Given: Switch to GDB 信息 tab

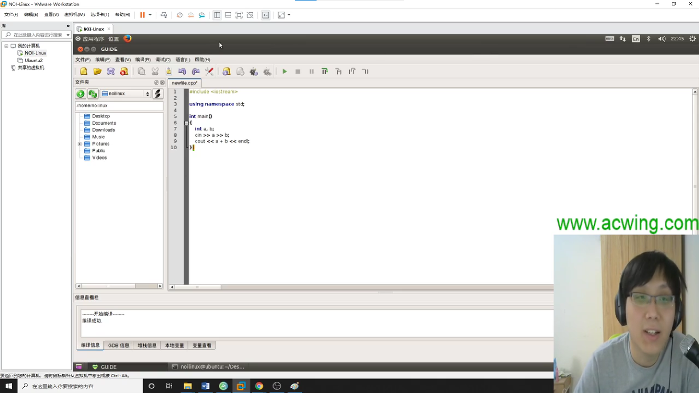Looking at the screenshot, I should pos(118,345).
